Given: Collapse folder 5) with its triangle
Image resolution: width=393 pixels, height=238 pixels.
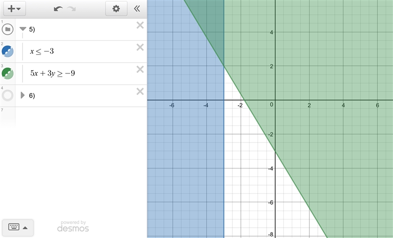Looking at the screenshot, I should (x=23, y=29).
